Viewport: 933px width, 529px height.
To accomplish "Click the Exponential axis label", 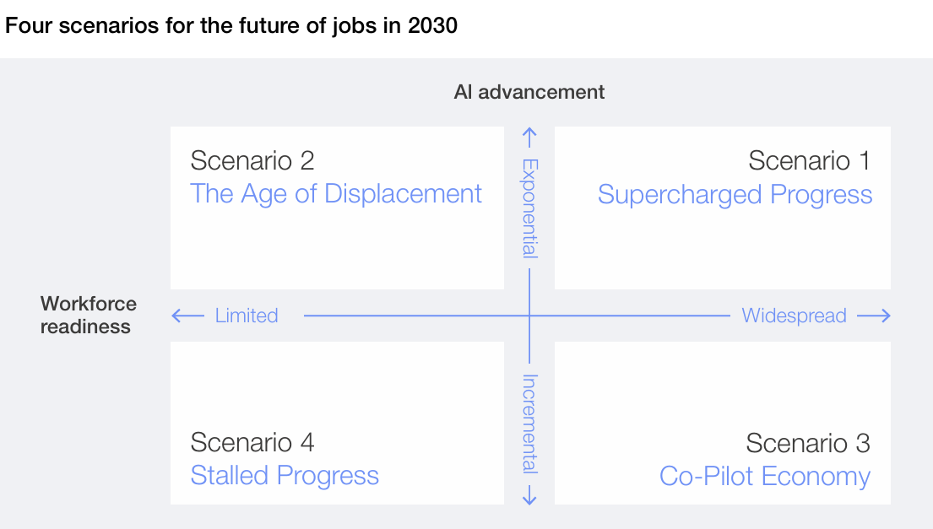I will (x=529, y=208).
